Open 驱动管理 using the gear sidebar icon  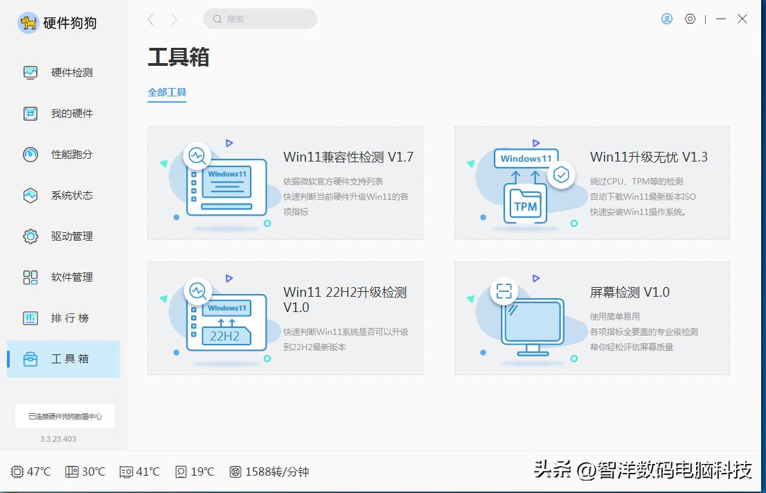coord(29,236)
